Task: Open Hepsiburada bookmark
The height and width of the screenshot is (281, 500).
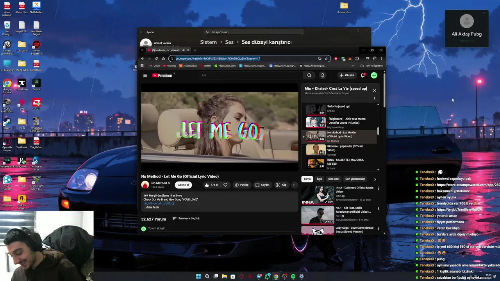Action: point(189,66)
